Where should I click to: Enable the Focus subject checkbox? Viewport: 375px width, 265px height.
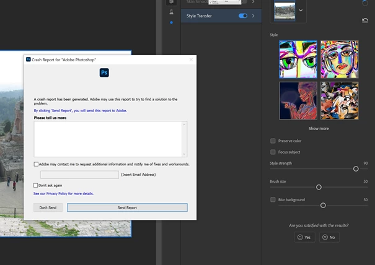273,152
